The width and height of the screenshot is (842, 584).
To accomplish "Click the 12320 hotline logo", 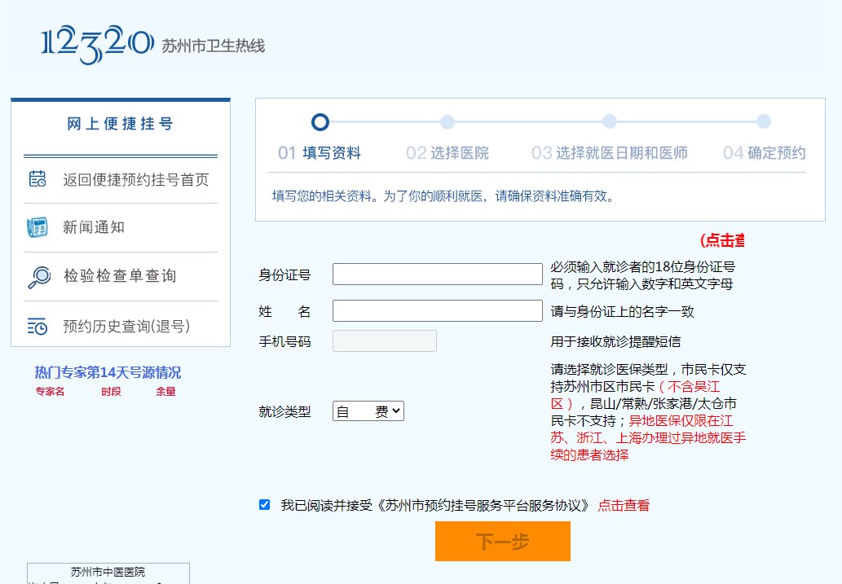I will click(x=97, y=44).
